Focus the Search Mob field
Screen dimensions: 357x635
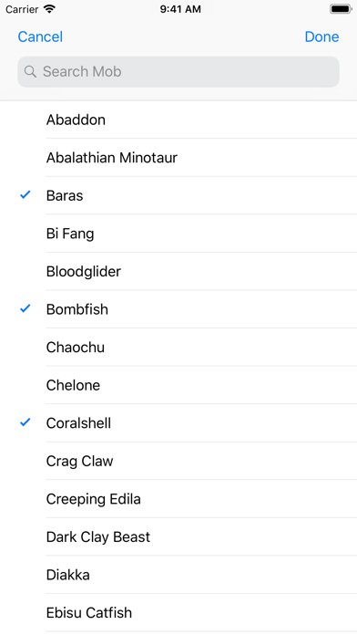pos(178,72)
